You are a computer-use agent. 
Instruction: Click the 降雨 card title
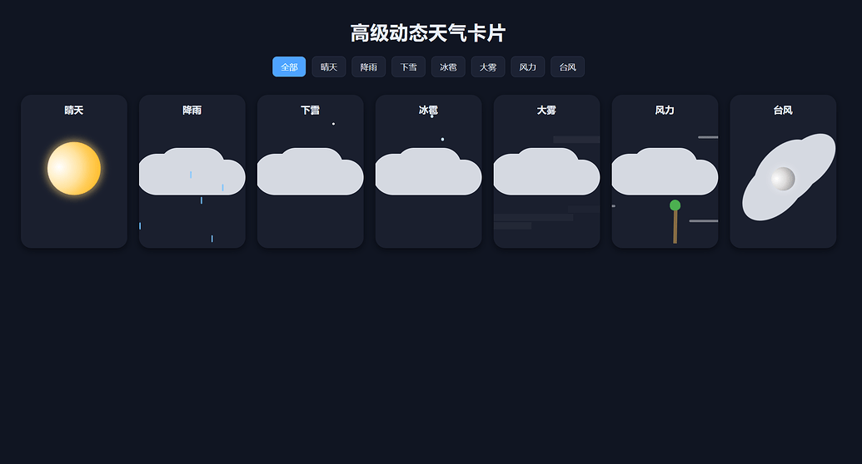pyautogui.click(x=192, y=111)
